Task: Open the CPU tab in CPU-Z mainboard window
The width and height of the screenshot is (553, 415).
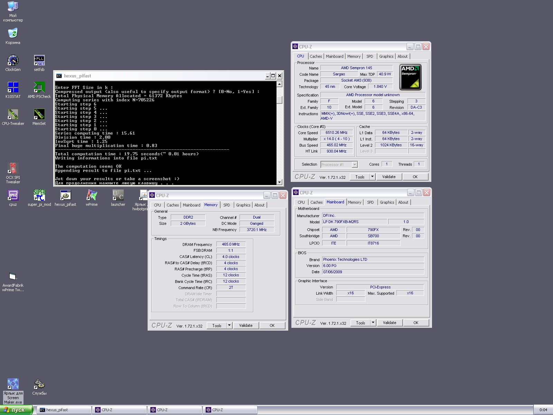Action: (301, 202)
